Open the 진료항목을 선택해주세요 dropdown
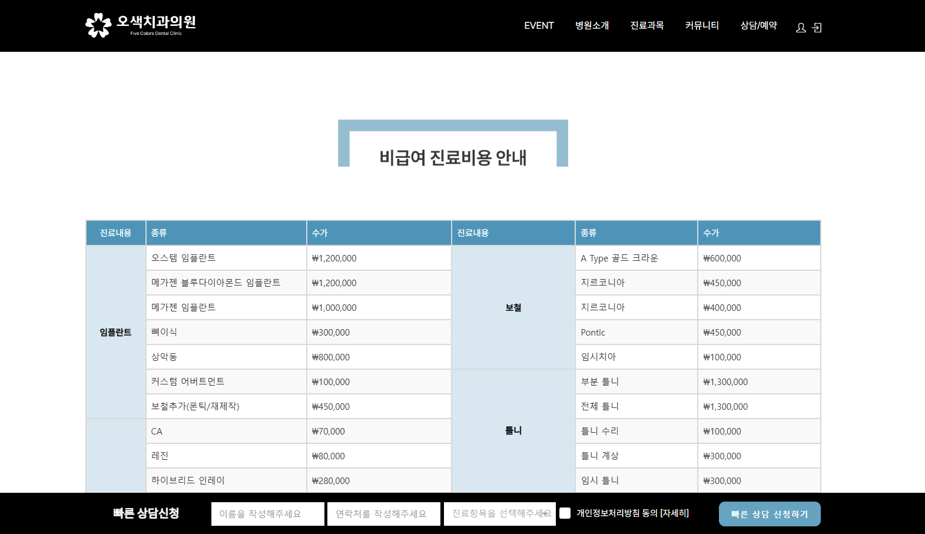The width and height of the screenshot is (925, 534). pos(500,514)
